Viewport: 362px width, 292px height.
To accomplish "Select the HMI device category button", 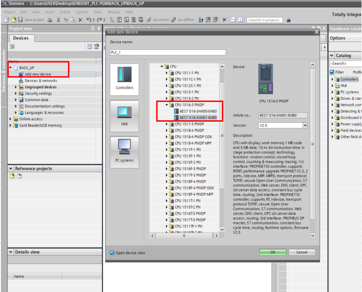I will click(x=125, y=116).
